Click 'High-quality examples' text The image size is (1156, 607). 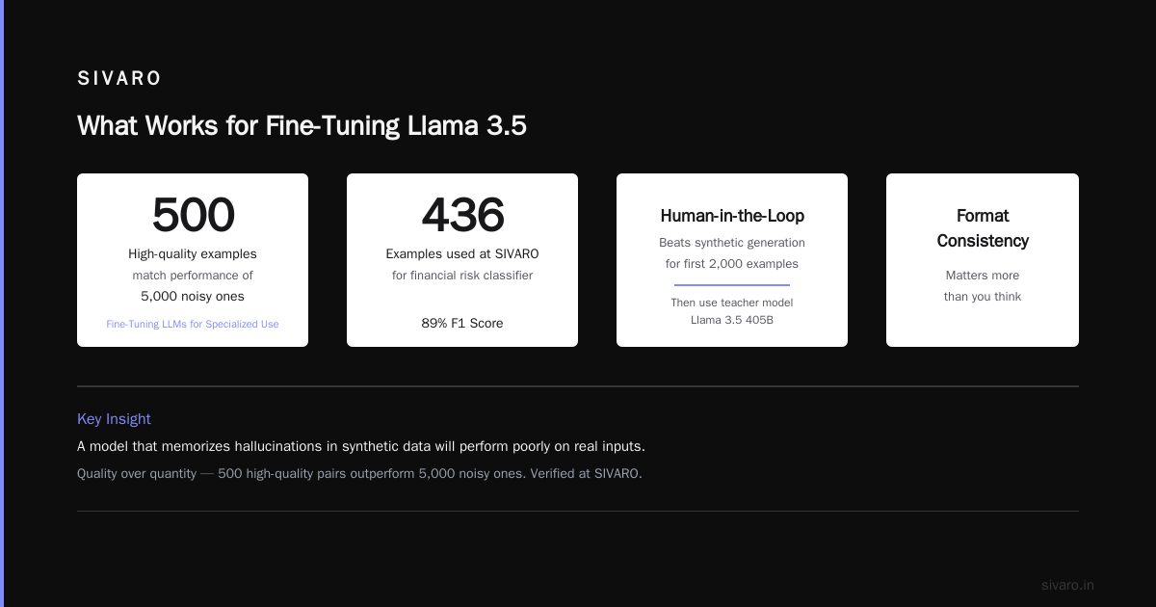193,254
